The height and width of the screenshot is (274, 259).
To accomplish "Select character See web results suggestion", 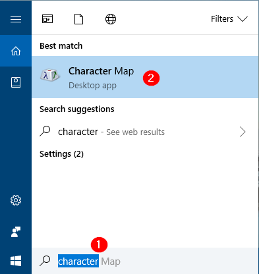I will coord(145,132).
